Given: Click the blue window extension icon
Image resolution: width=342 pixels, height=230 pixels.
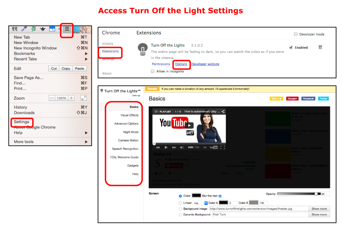Looking at the screenshot, I should pos(52,29).
